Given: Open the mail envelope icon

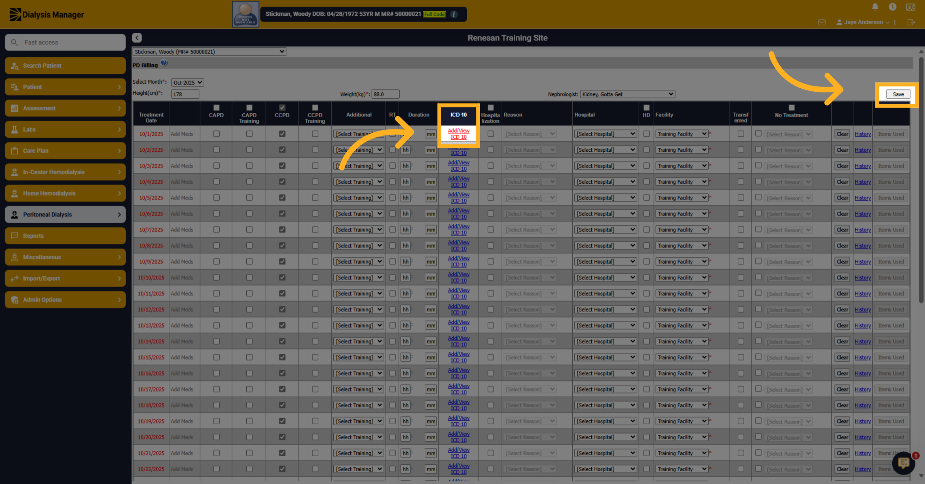Looking at the screenshot, I should (x=822, y=22).
